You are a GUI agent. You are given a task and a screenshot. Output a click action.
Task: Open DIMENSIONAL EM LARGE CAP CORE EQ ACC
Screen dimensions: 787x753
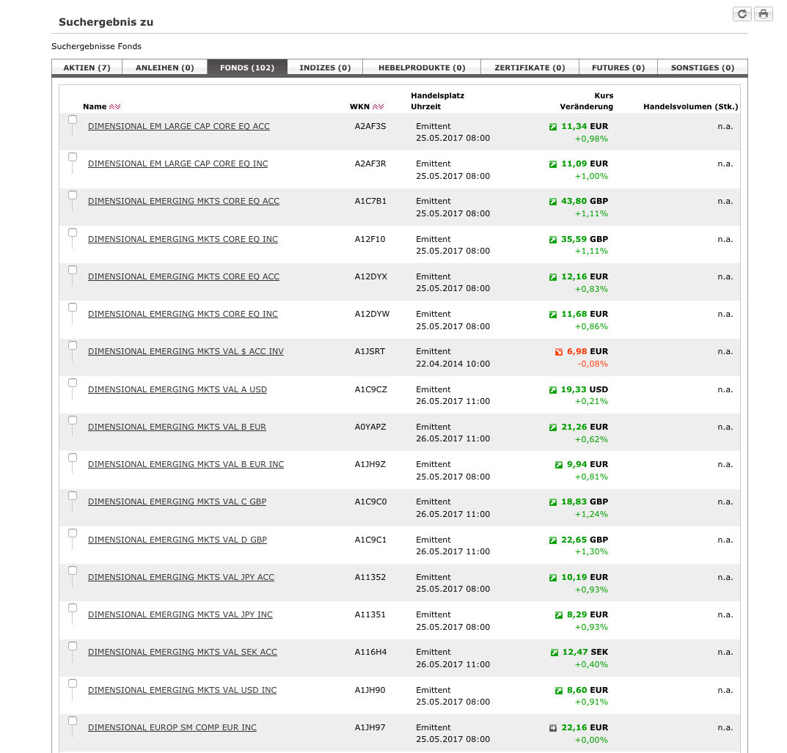pyautogui.click(x=179, y=126)
